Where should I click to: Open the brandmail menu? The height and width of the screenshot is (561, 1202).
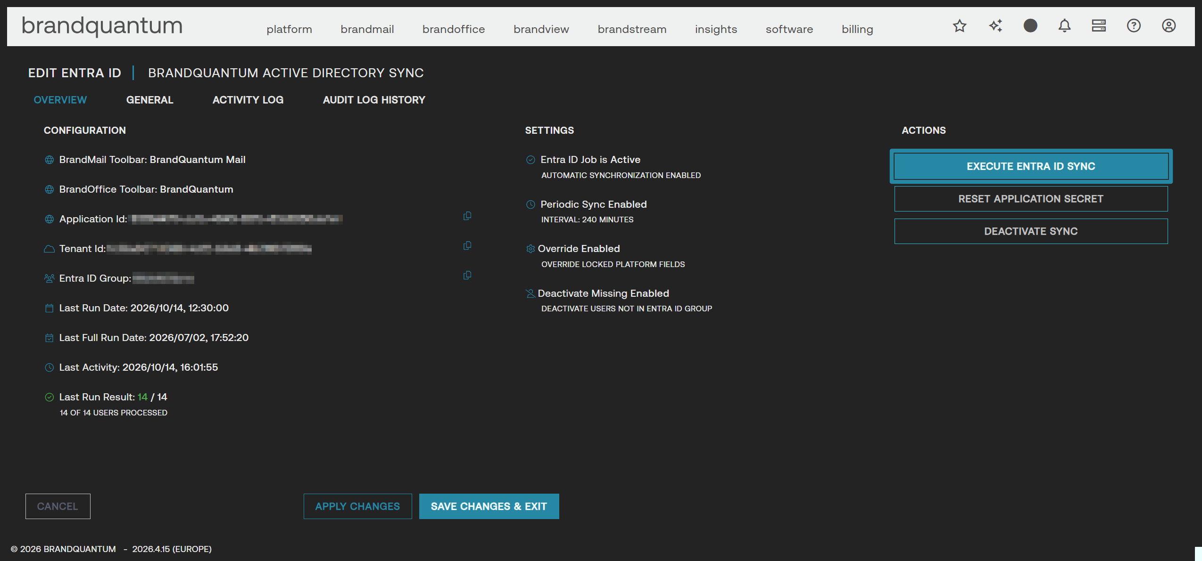367,29
